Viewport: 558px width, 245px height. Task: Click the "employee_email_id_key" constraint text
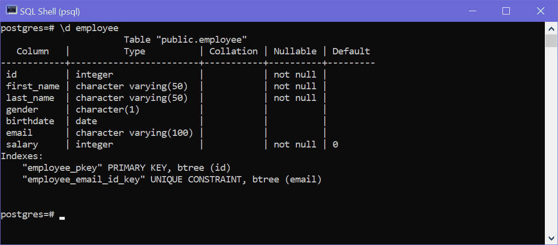[x=84, y=180]
